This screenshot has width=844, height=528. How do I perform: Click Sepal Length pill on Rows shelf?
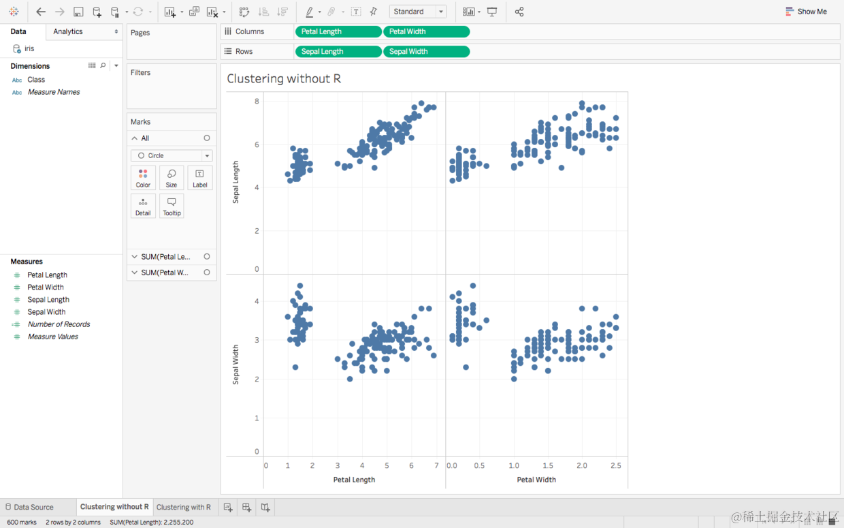point(338,52)
